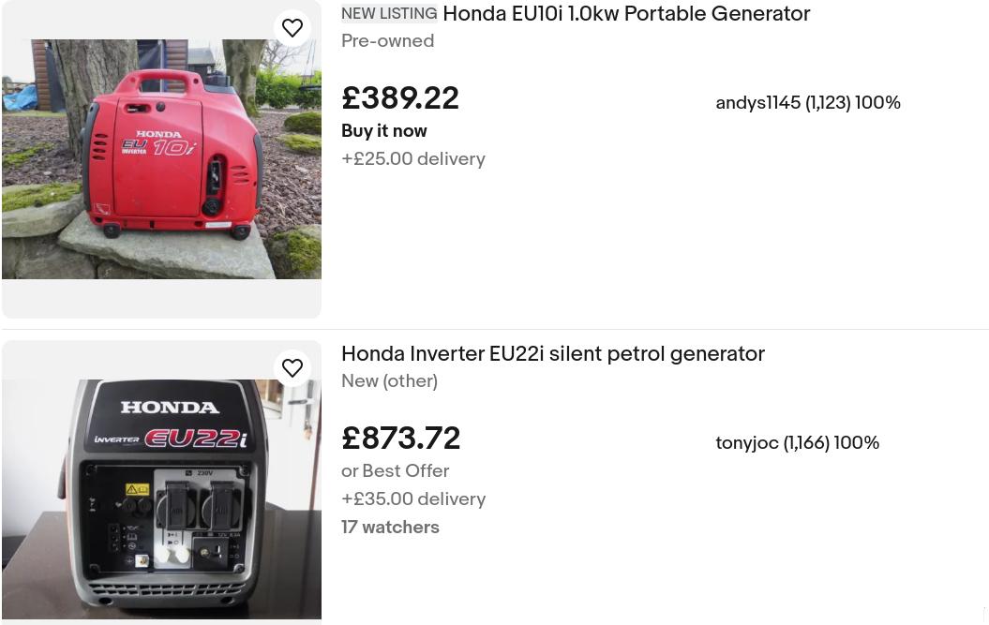Screen dimensions: 989x625
Task: Click the +£25.00 delivery cost
Action: (413, 159)
